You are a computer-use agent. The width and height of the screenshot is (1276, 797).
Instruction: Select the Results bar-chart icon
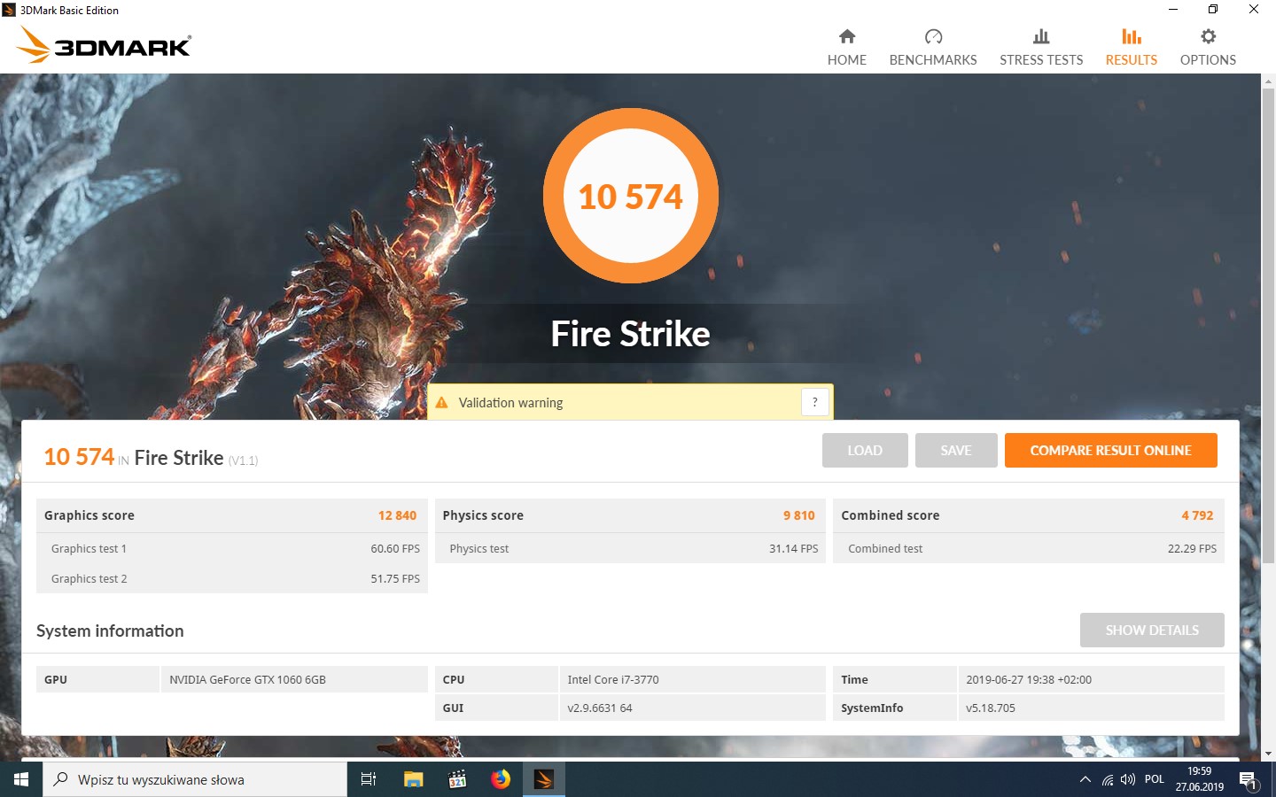pyautogui.click(x=1132, y=36)
